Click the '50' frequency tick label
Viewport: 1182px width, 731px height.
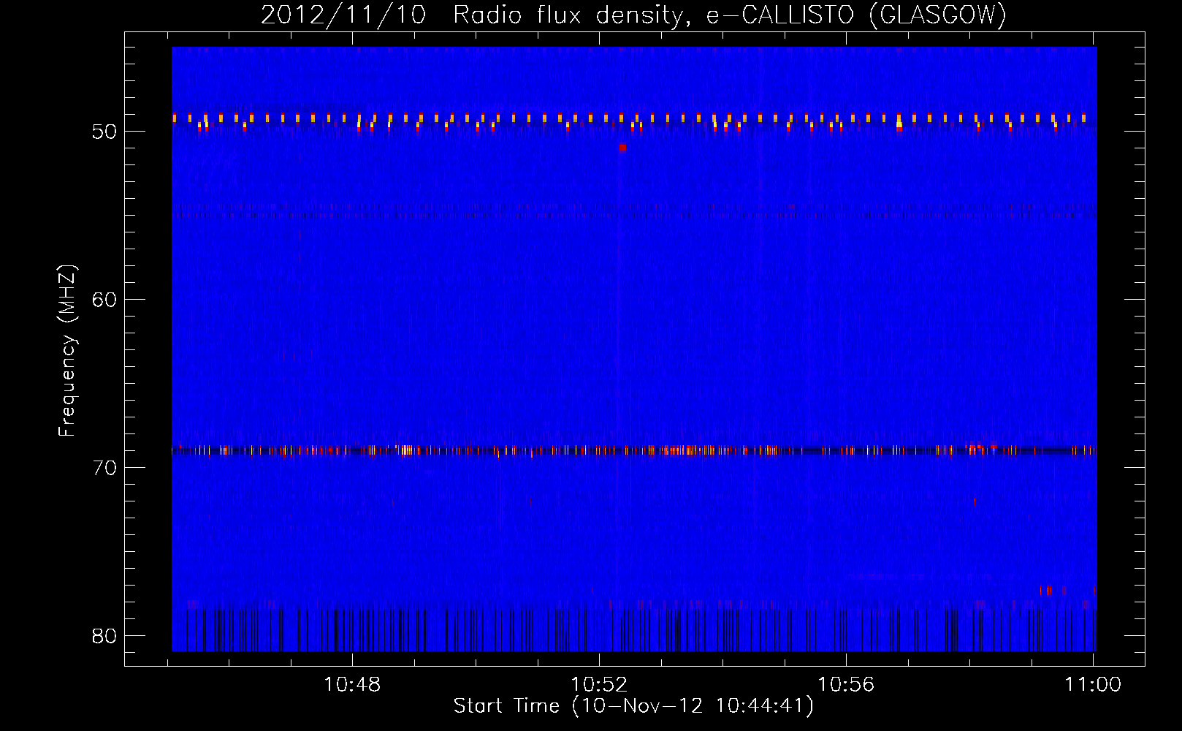[x=104, y=132]
